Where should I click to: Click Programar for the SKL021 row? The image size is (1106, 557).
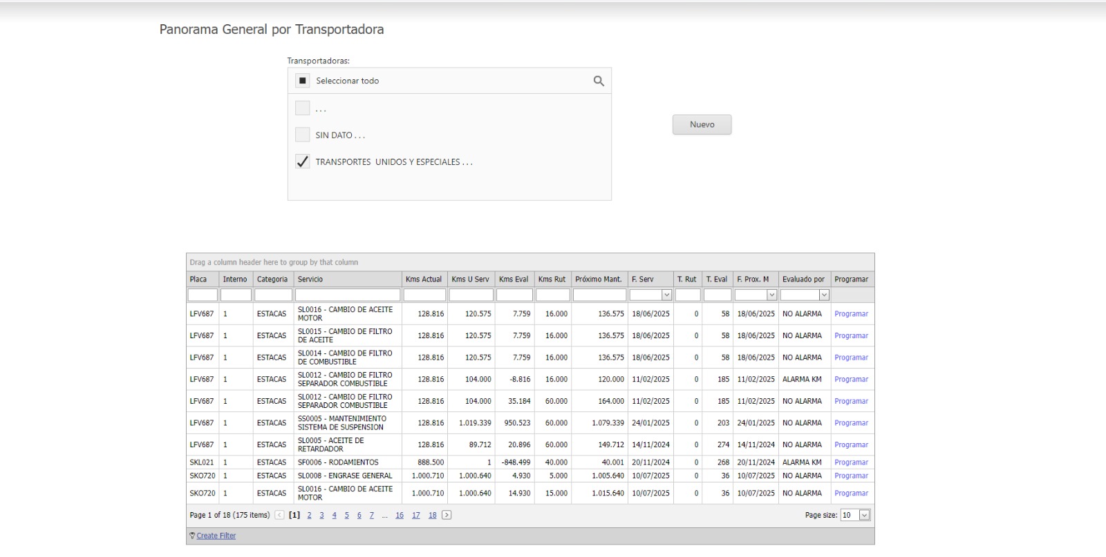pos(851,462)
